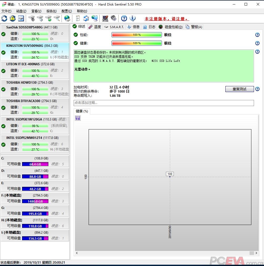Click the globe on disk toolbar icon
Viewport: 264px width, 266px height.
point(67,18)
